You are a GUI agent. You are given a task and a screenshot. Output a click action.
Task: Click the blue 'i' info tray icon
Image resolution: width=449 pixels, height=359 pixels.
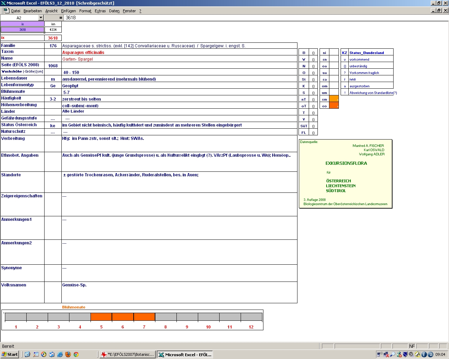(x=424, y=354)
